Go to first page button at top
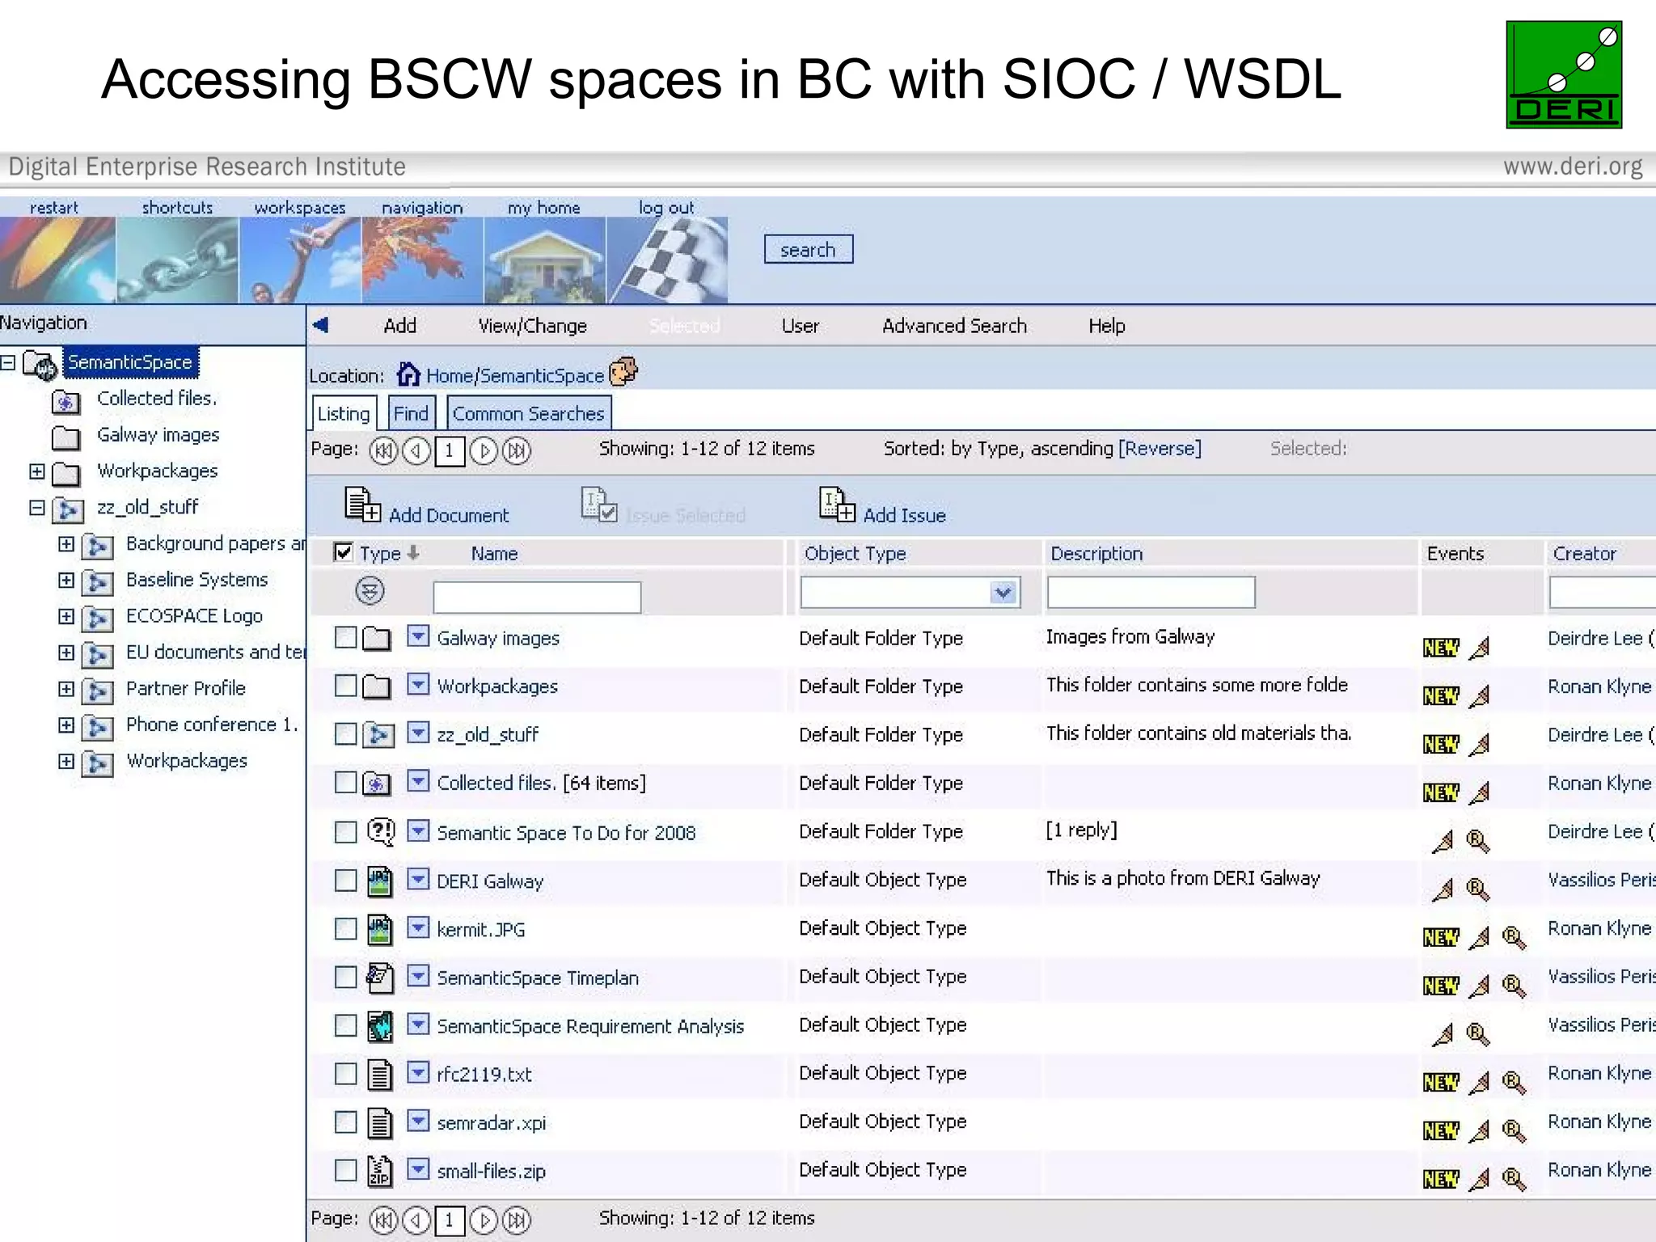This screenshot has width=1656, height=1242. tap(383, 450)
